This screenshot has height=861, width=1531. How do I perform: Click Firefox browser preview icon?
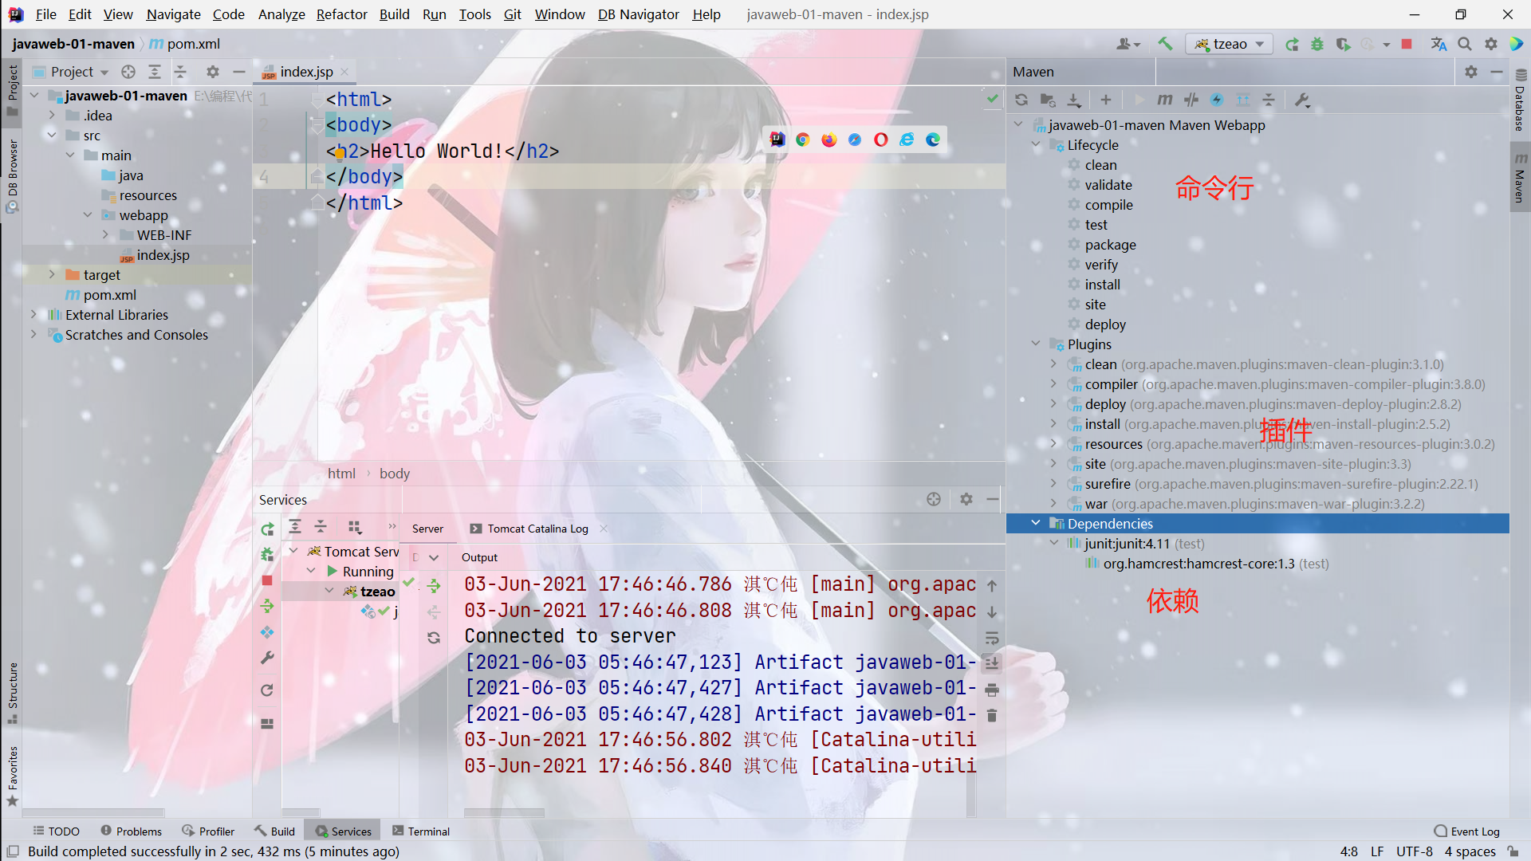pyautogui.click(x=829, y=140)
